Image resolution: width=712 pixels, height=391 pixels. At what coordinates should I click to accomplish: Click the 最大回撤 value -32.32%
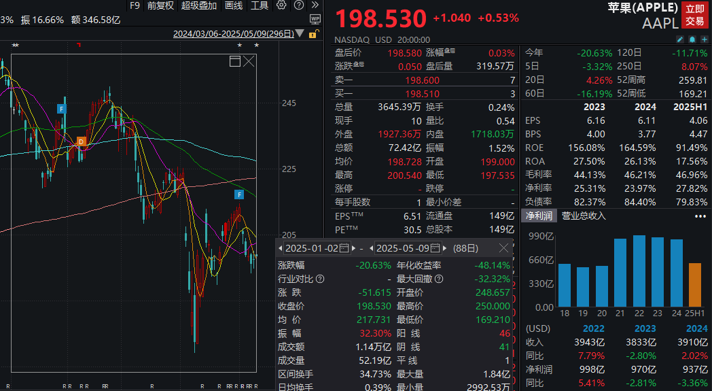coord(493,279)
